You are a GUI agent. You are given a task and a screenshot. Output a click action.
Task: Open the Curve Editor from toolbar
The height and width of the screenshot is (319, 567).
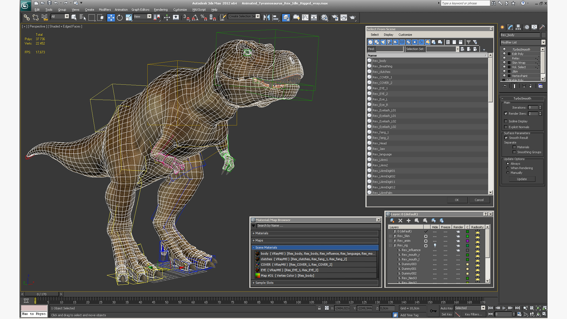[x=305, y=18]
